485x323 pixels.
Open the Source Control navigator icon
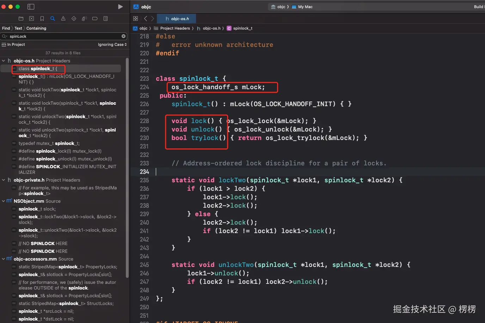31,19
